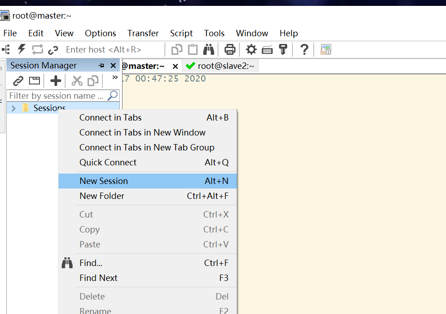This screenshot has height=314, width=446.
Task: Click Connect in Tab icon in Session Manager
Action: tap(34, 81)
